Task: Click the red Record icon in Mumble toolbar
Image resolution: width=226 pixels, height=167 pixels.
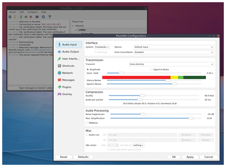Action: (31, 17)
